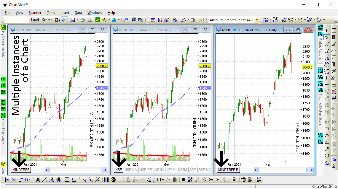Click the REL STR relative strength icon
The height and width of the screenshot is (189, 338).
click(57, 20)
